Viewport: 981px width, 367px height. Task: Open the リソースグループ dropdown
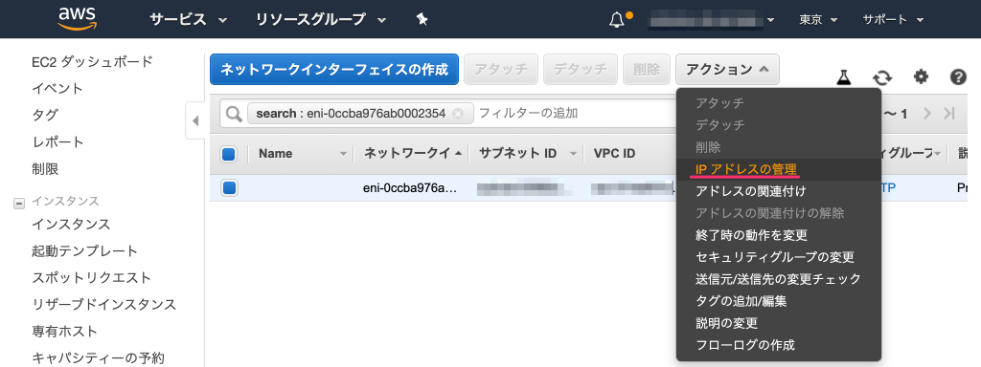pyautogui.click(x=321, y=20)
